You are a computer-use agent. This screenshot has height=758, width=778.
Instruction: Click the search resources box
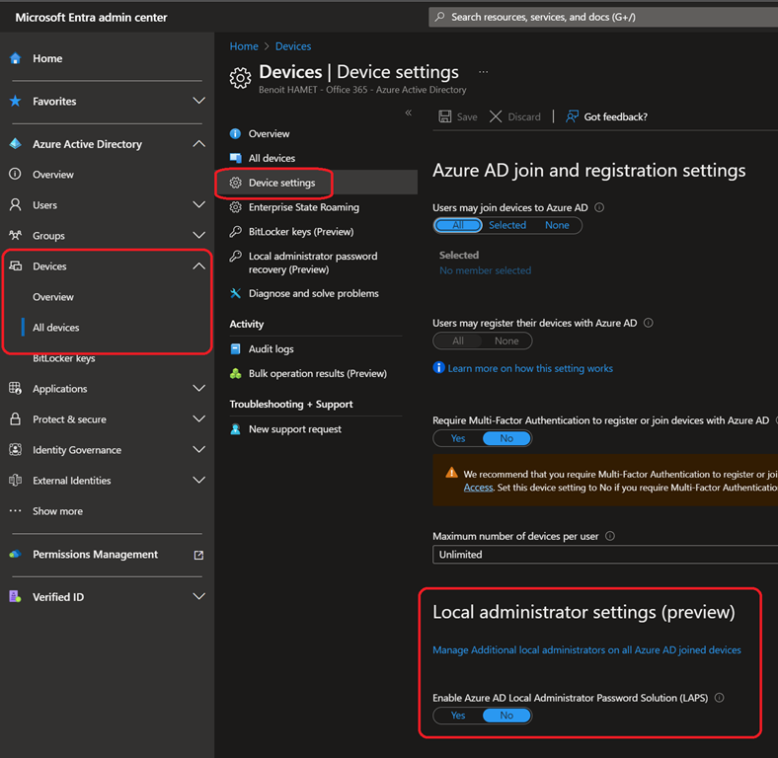[x=602, y=17]
